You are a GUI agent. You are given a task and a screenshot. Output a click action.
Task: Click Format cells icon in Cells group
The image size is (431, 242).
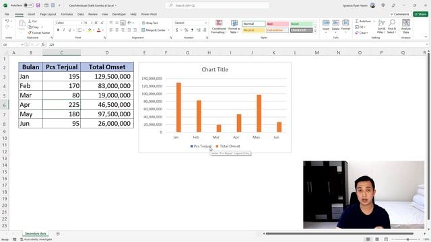345,23
